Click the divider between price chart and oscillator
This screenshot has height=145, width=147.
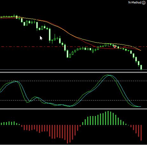point(73,72)
